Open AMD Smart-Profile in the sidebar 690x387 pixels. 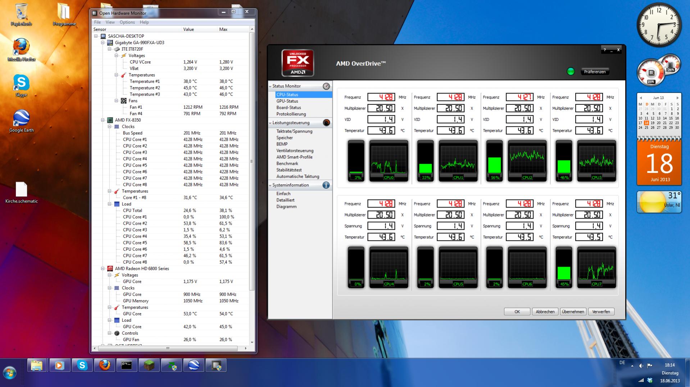tap(294, 157)
